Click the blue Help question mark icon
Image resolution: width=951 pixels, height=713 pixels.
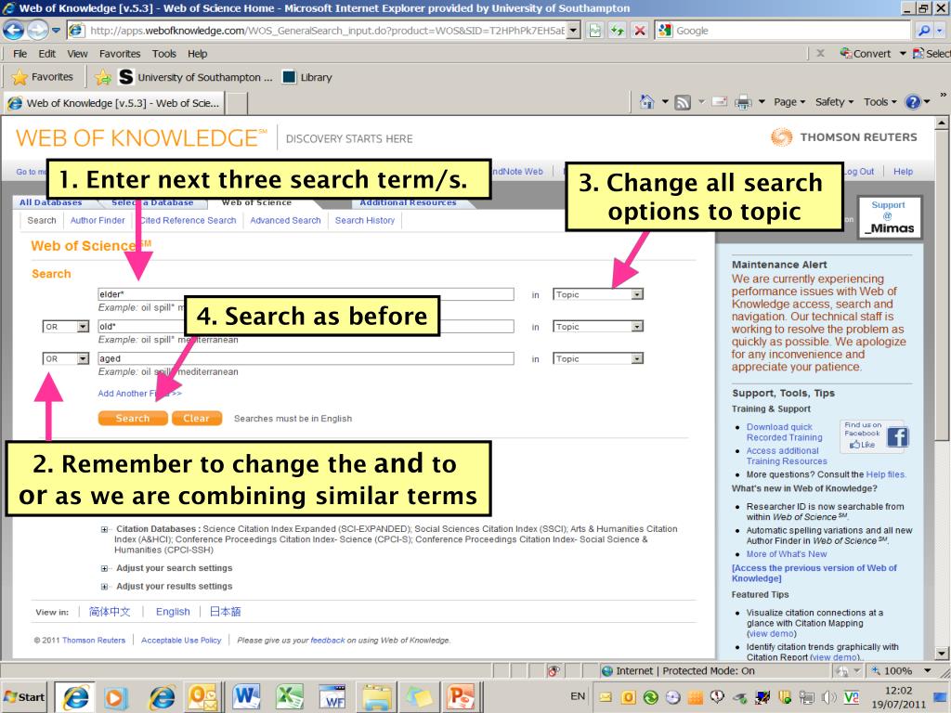pyautogui.click(x=913, y=102)
